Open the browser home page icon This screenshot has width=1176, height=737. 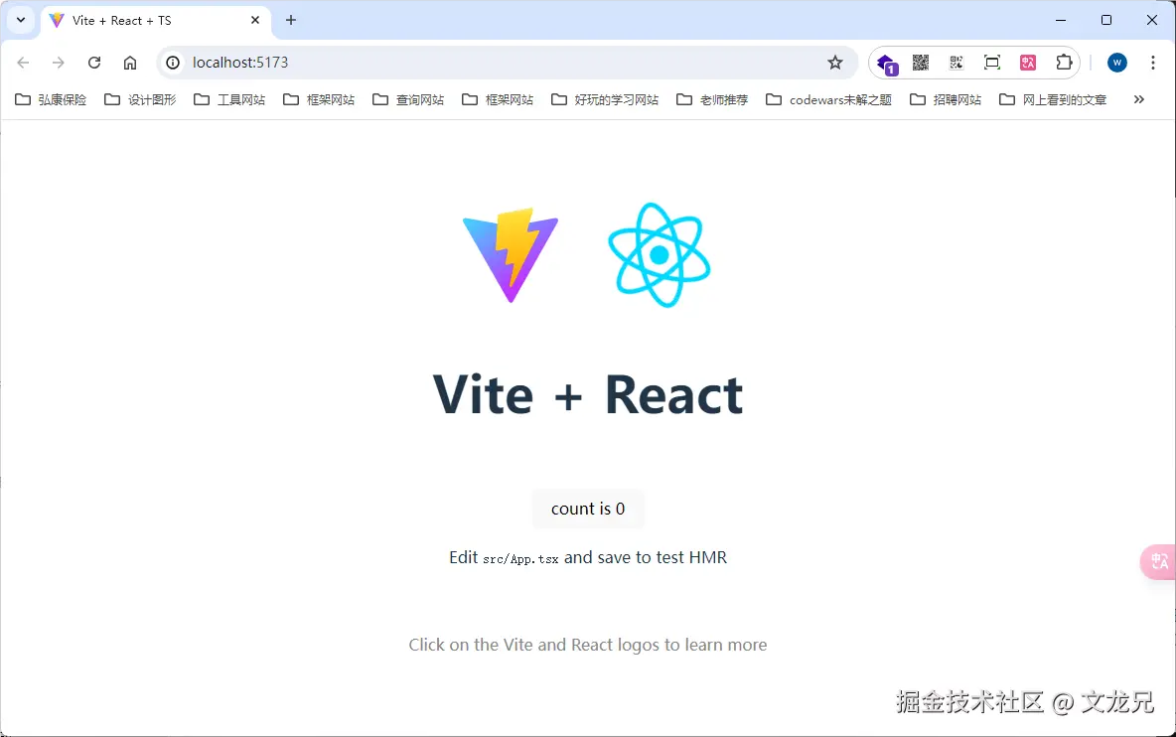pos(130,63)
